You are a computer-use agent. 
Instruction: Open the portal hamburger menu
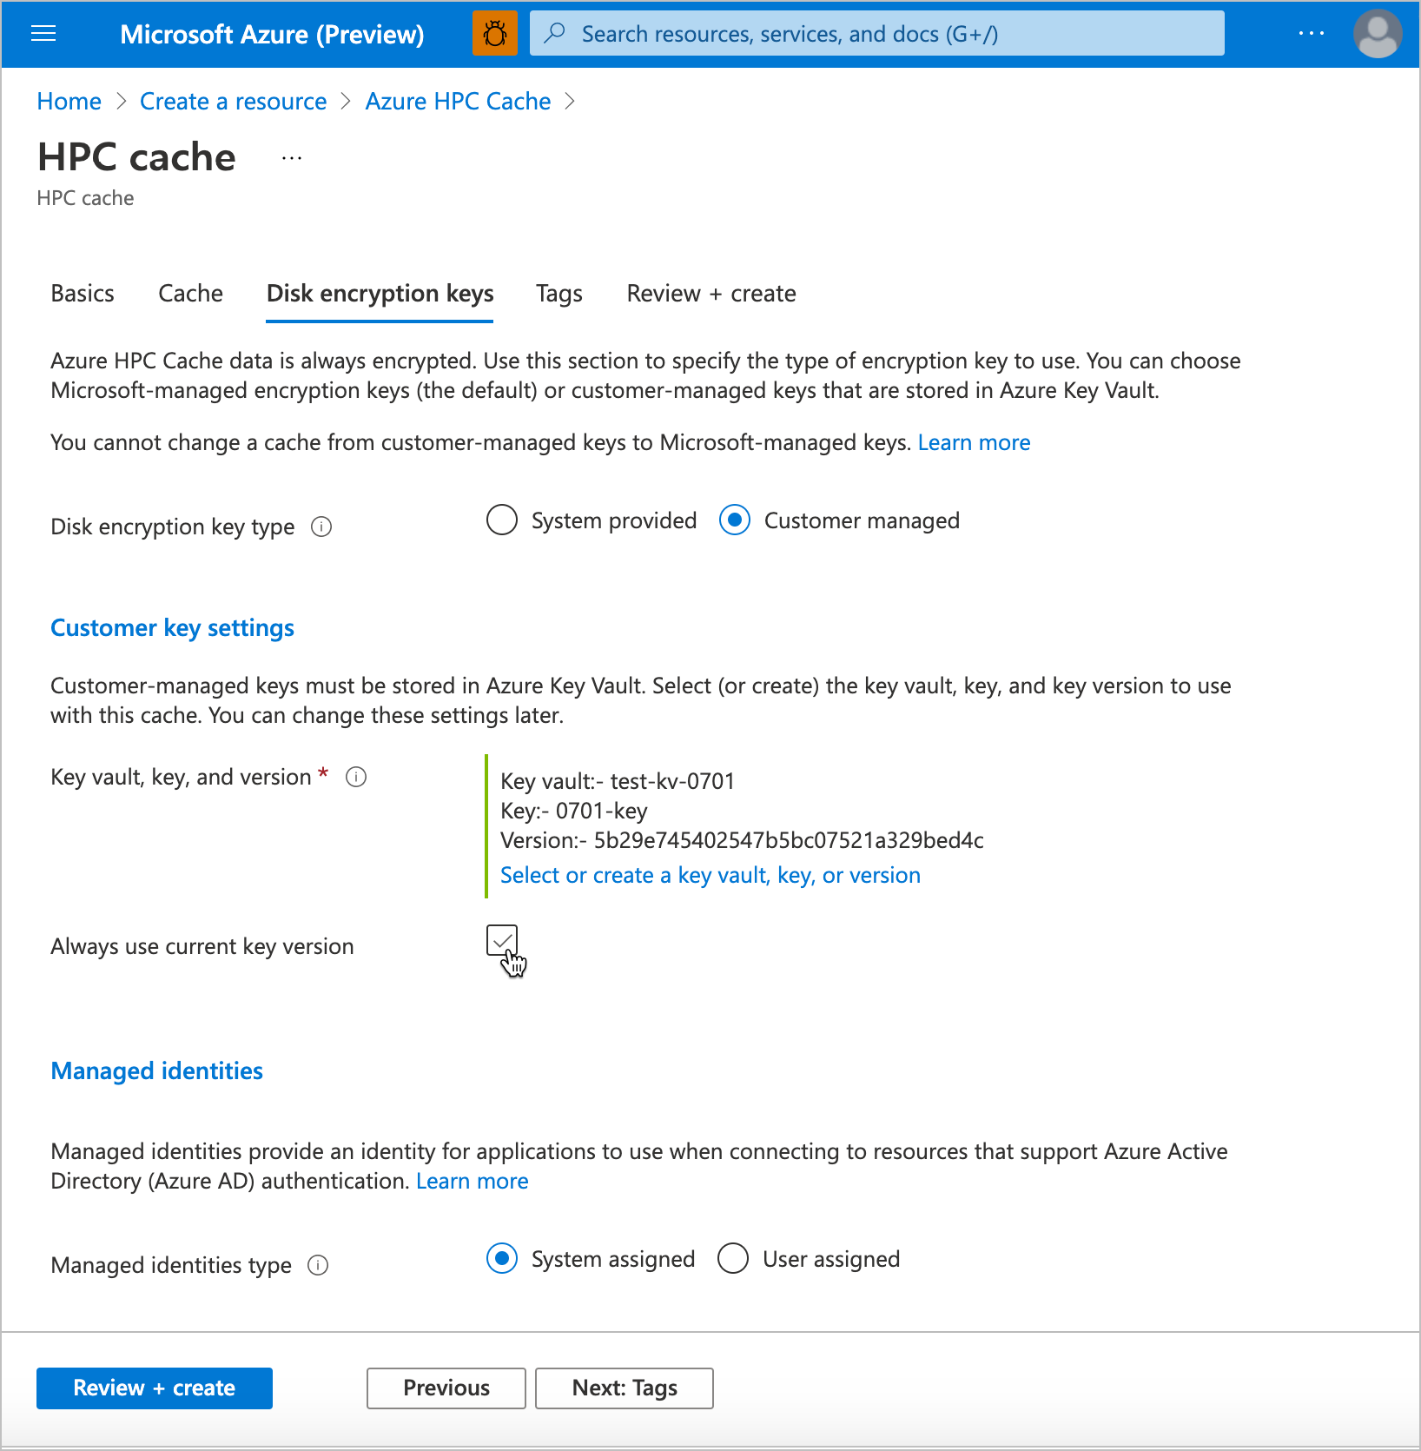click(43, 33)
